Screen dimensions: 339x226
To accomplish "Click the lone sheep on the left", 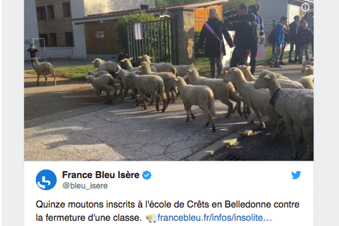I will click(44, 70).
